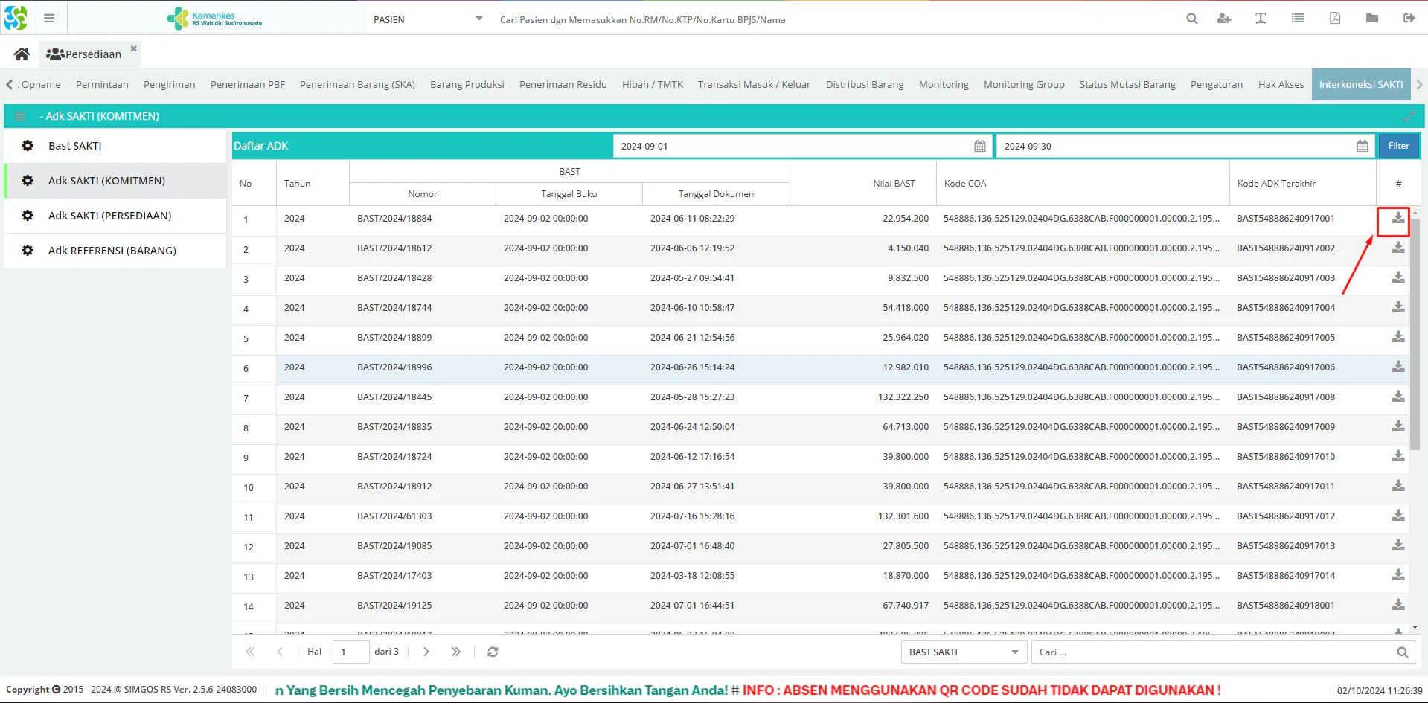Download ADK for BAST/2024/18744

(1398, 307)
